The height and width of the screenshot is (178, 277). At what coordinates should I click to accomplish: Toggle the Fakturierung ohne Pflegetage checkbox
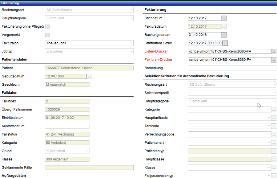47,26
